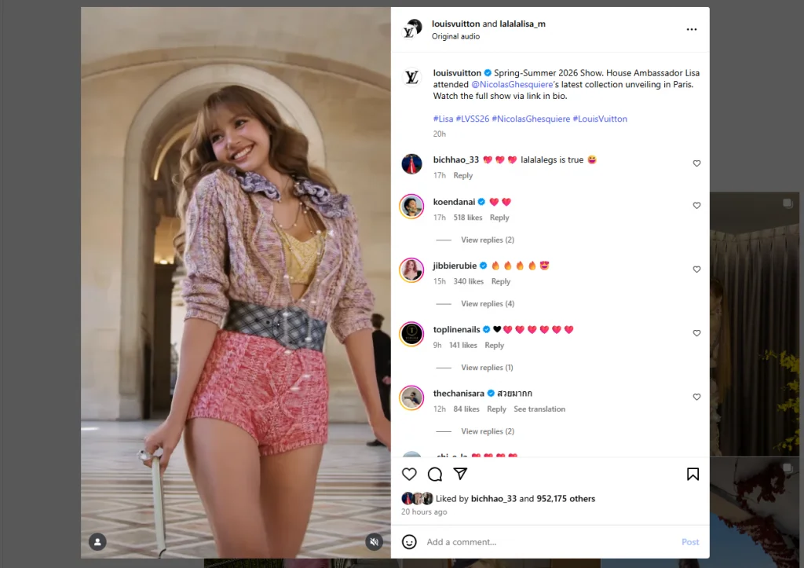Show tagged people in the video
Viewport: 804px width, 568px height.
point(97,541)
